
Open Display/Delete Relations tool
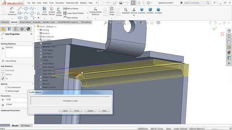coord(95,11)
